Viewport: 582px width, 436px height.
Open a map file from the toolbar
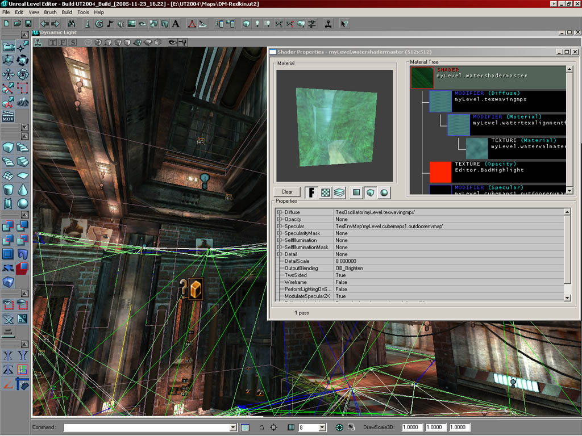[x=18, y=24]
